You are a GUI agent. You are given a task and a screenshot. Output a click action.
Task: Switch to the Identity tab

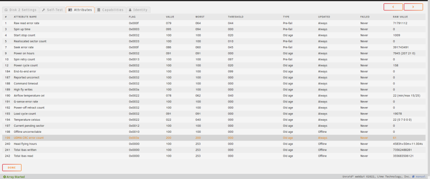(138, 10)
